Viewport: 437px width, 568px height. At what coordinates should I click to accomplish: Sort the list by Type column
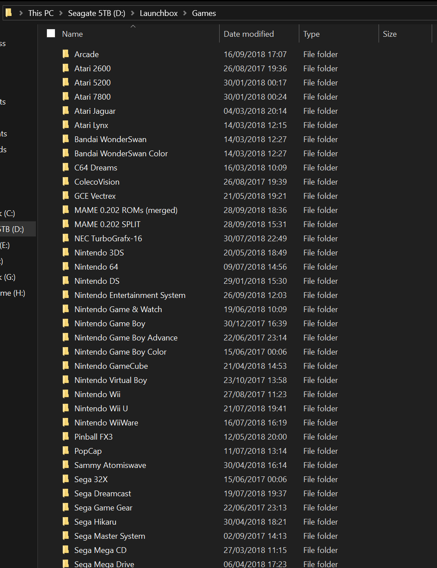click(x=311, y=34)
